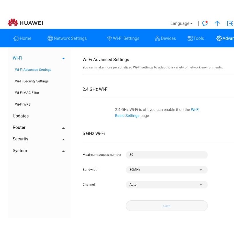Click the Network Settings globe icon
234x234 pixels.
point(50,38)
